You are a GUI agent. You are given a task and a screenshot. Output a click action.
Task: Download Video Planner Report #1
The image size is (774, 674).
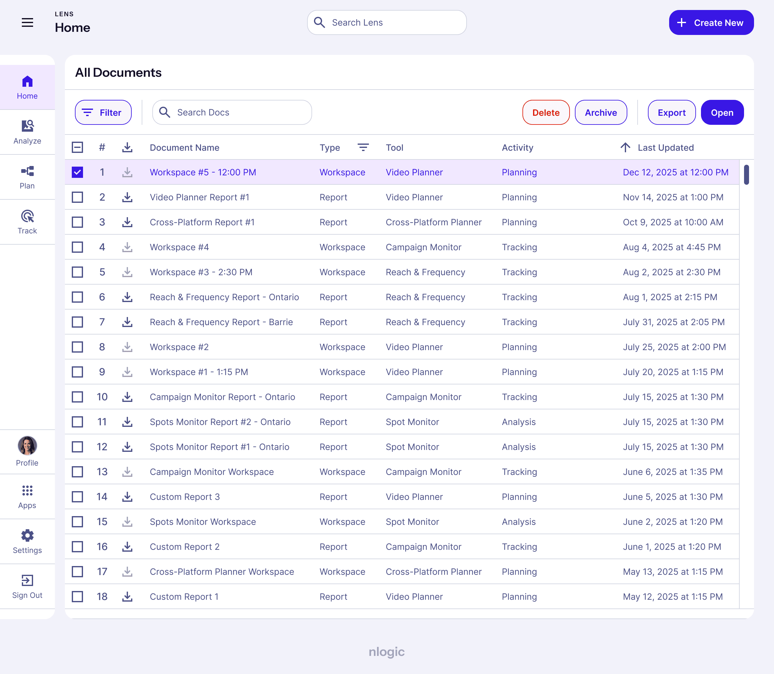point(127,197)
